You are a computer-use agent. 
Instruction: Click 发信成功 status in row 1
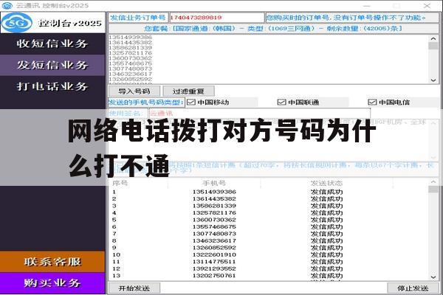(x=326, y=192)
